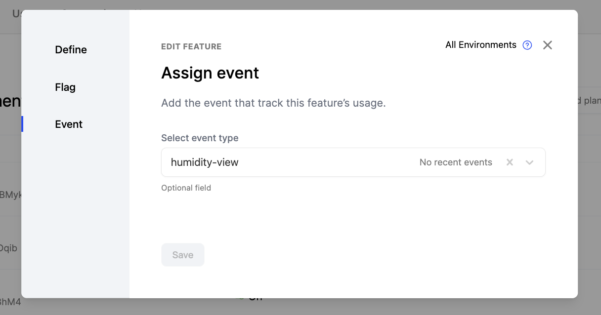Save the assigned event
601x315 pixels.
[182, 254]
